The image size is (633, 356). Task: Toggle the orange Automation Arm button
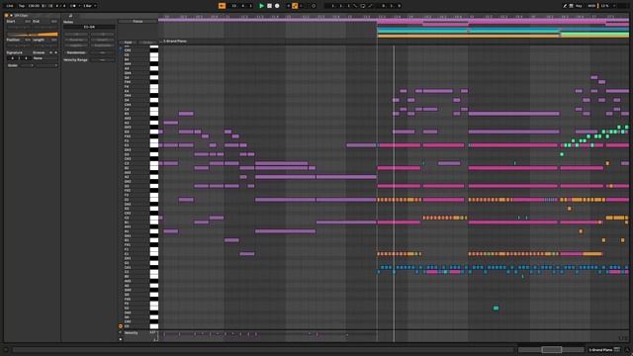pos(295,6)
